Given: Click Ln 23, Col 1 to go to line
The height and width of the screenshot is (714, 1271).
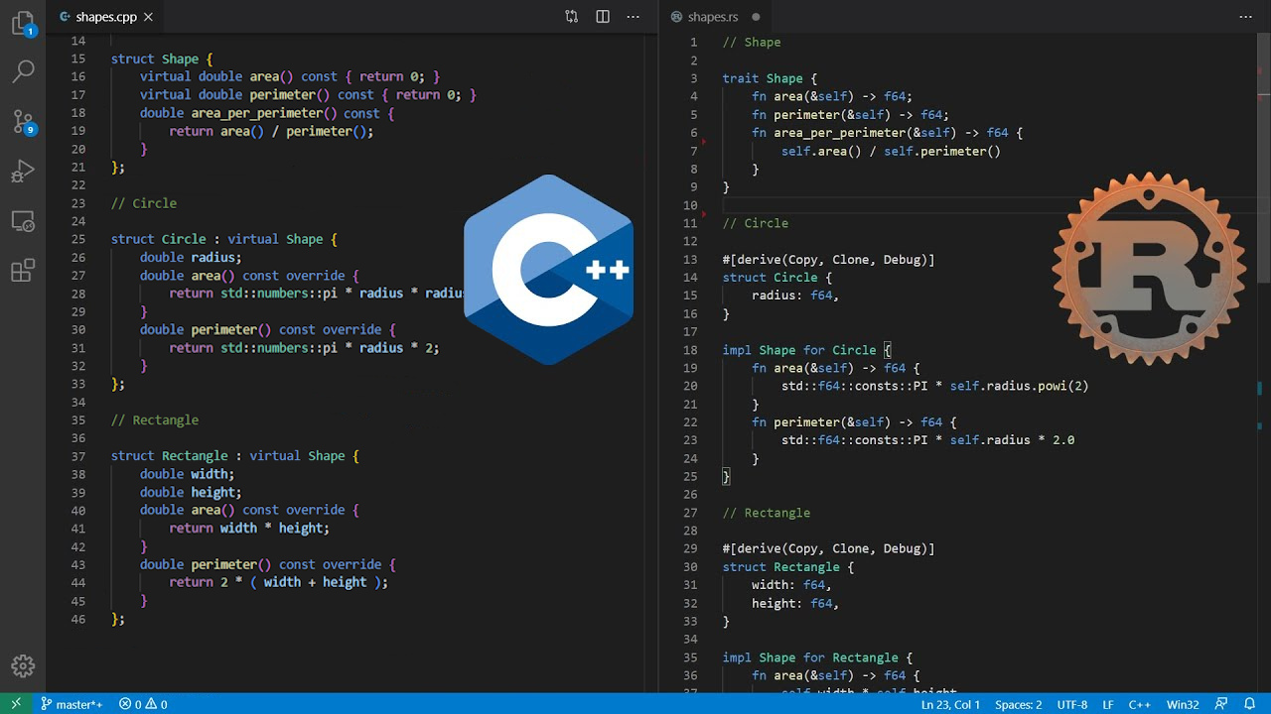Looking at the screenshot, I should pos(950,704).
